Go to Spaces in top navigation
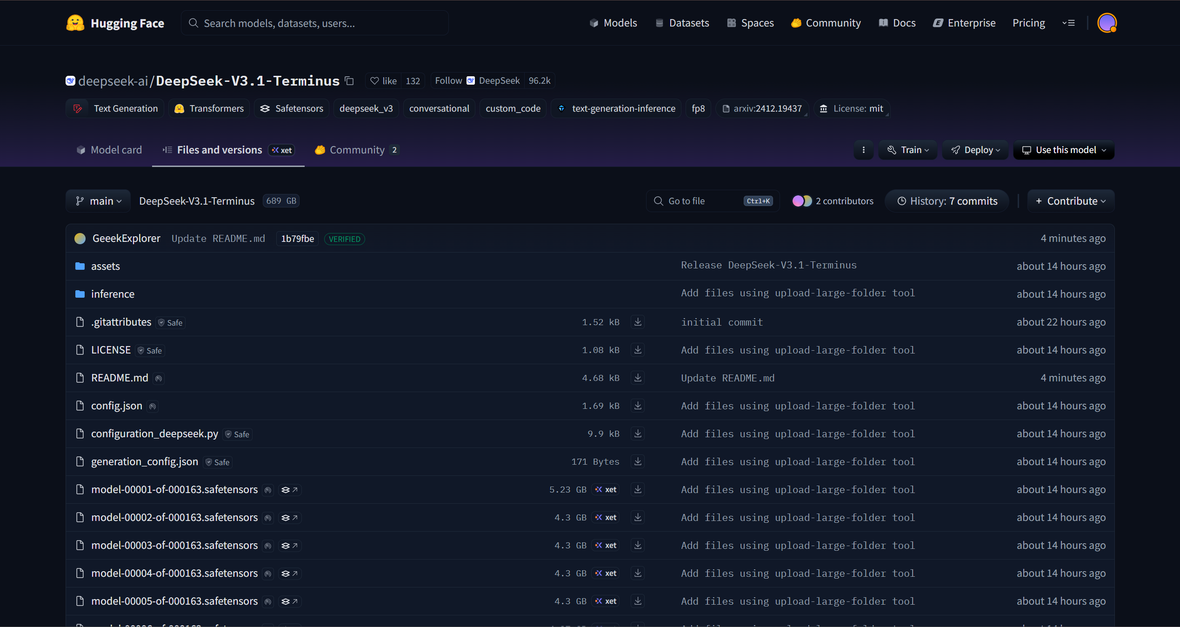This screenshot has height=627, width=1180. (751, 23)
